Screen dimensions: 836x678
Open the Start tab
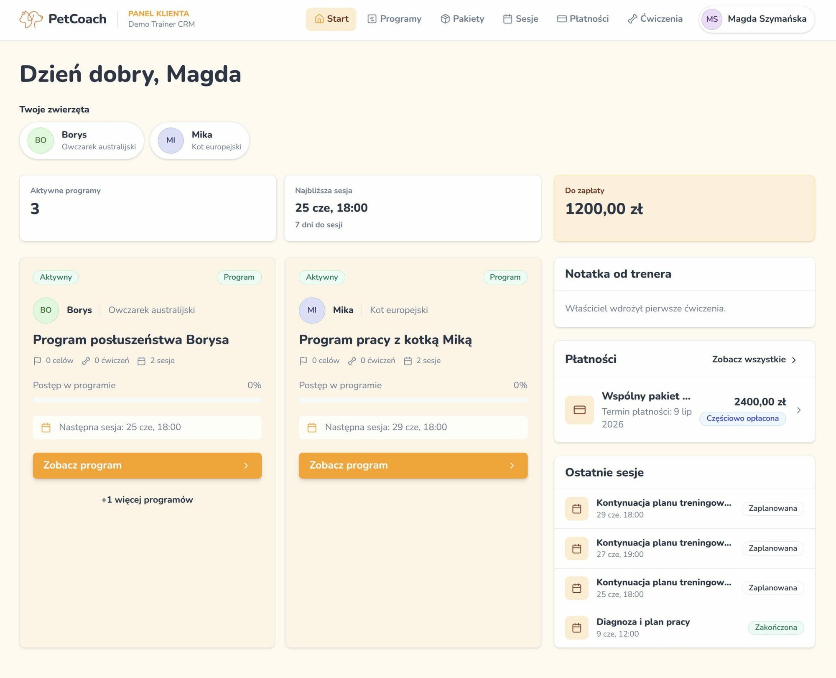(331, 19)
